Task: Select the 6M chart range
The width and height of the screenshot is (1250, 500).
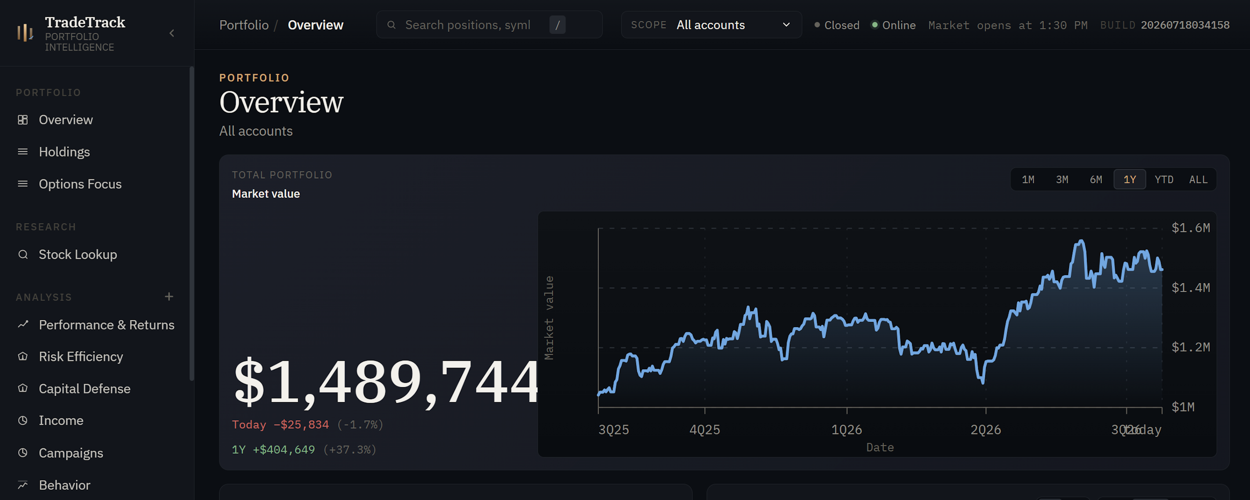Action: click(x=1096, y=179)
